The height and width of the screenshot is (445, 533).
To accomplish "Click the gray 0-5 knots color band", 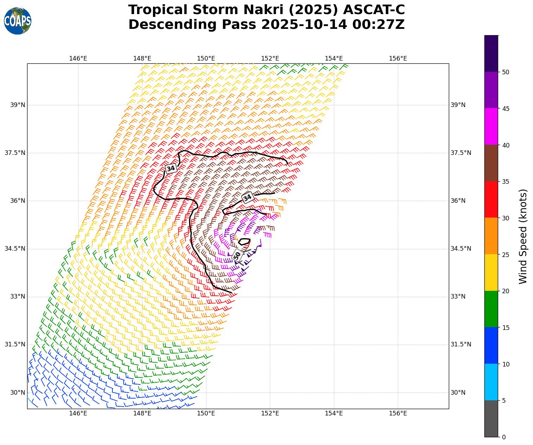I will [491, 419].
